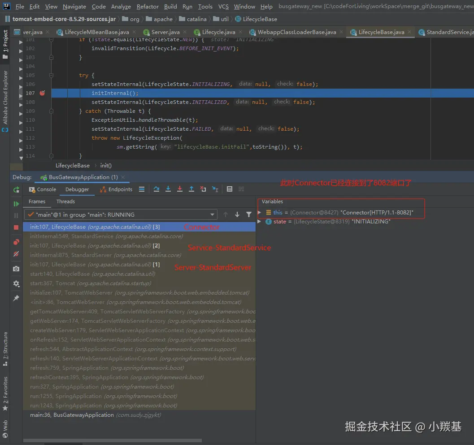Open the Structure tool window
The width and height of the screenshot is (474, 445).
point(5,349)
